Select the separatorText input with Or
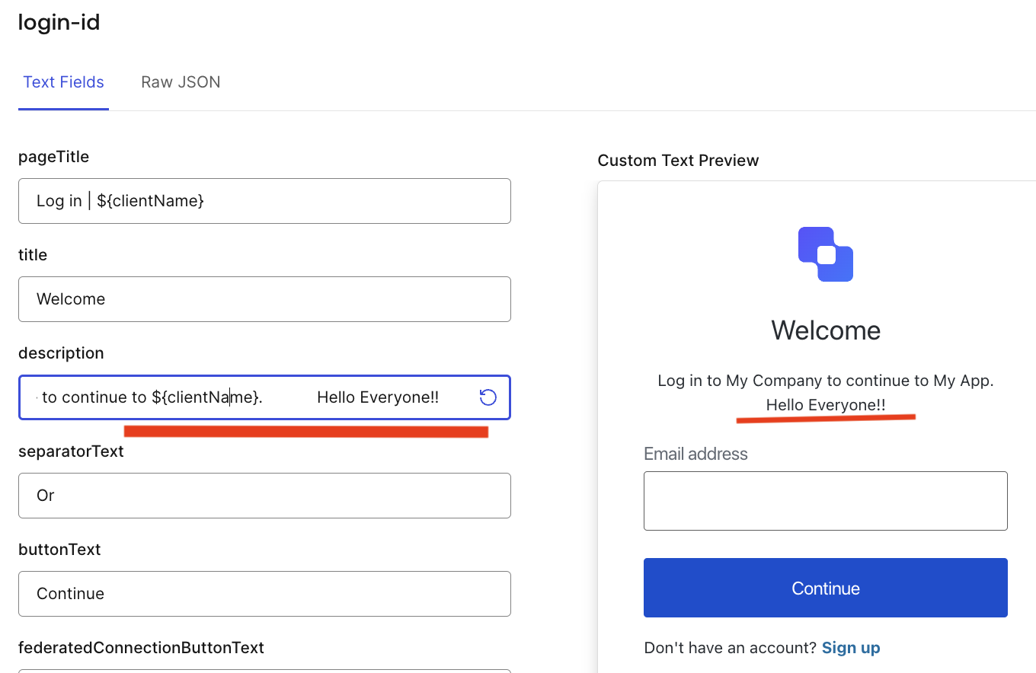This screenshot has height=673, width=1036. [264, 496]
